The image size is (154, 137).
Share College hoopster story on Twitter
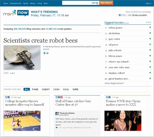click(x=6, y=97)
